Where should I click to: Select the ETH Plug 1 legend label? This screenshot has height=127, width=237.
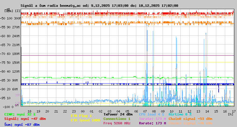81,116
